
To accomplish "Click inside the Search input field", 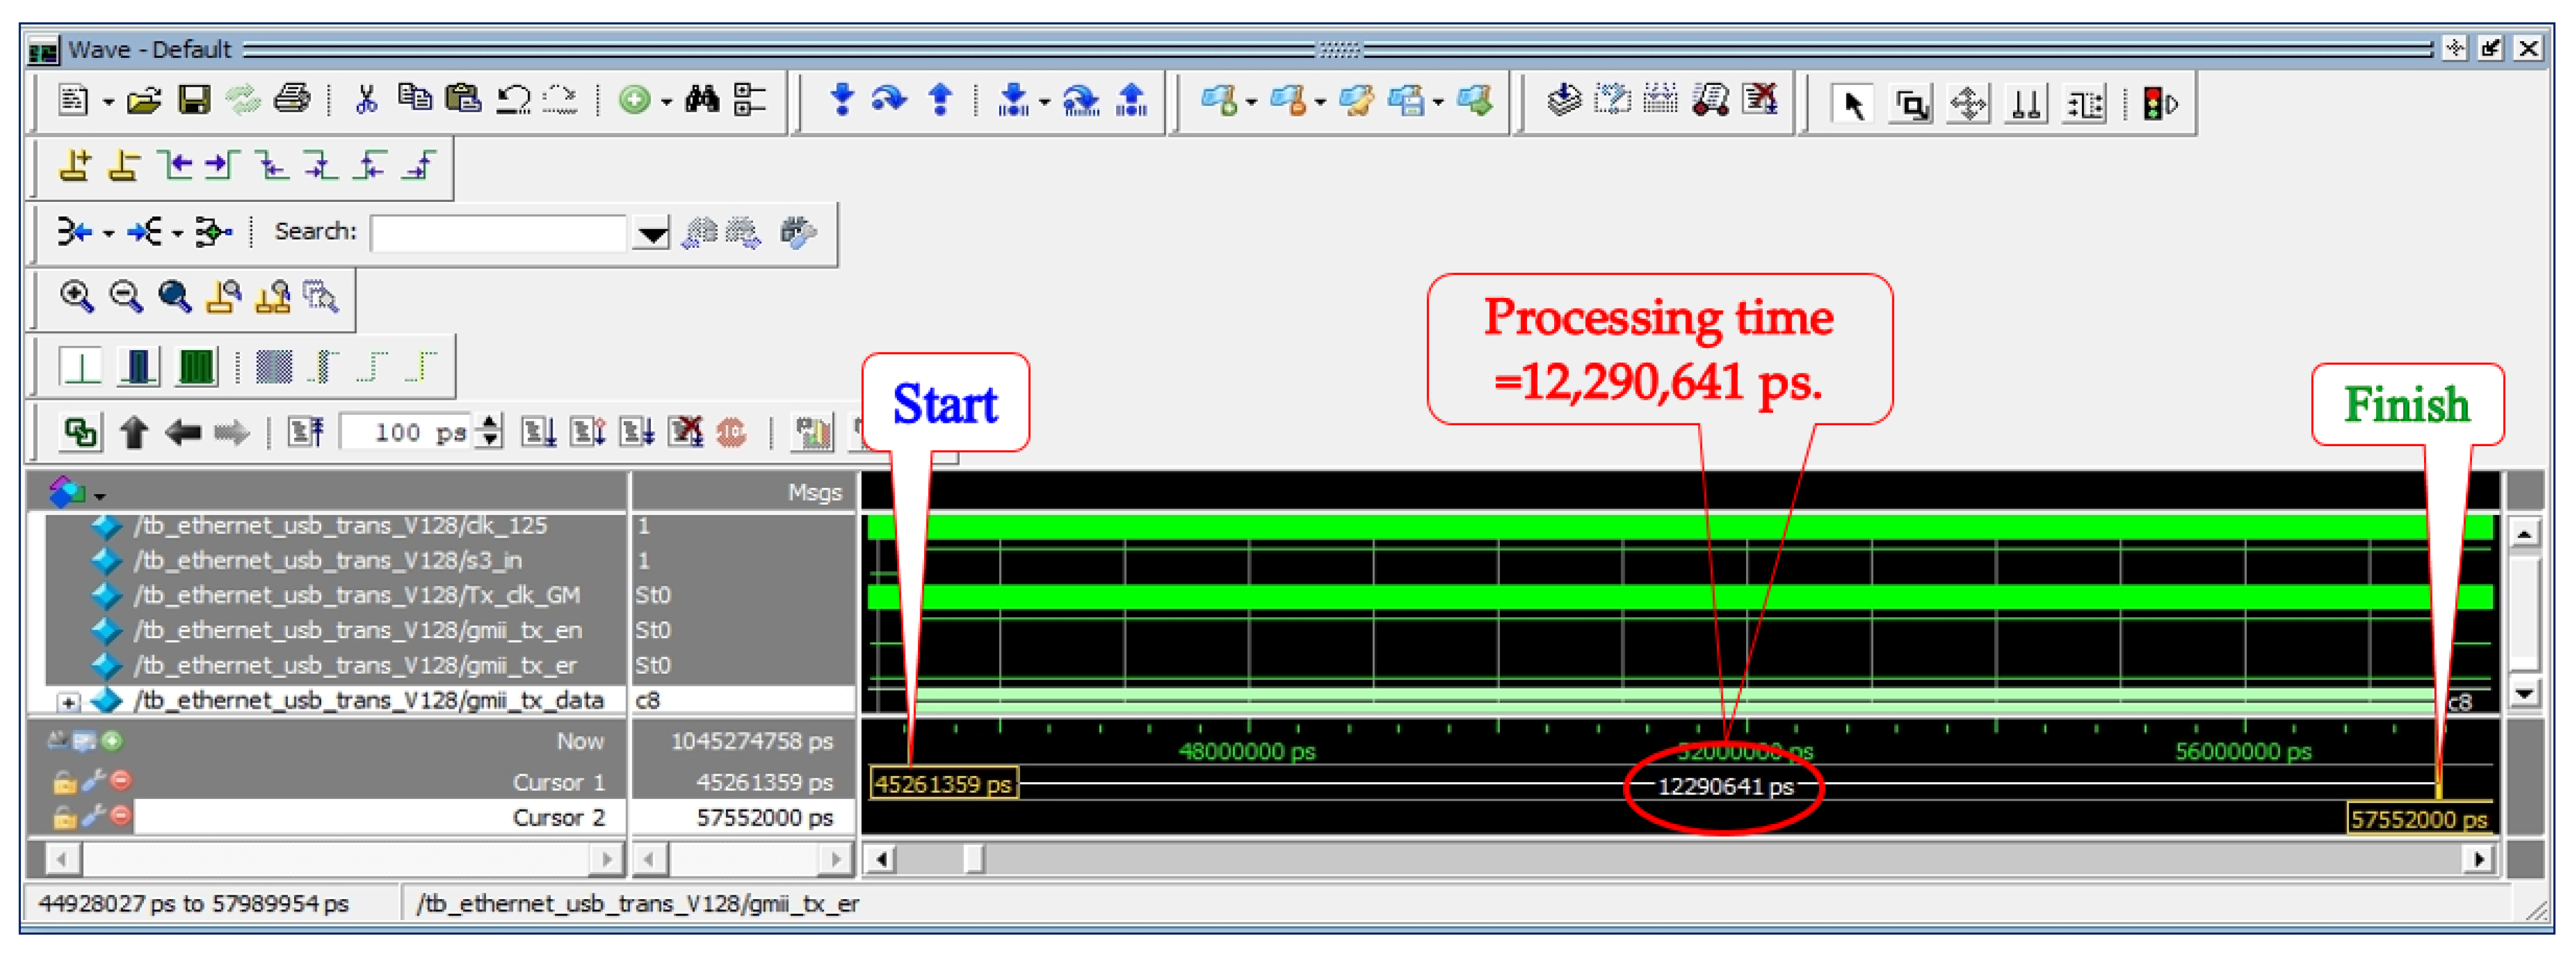I will pyautogui.click(x=498, y=234).
